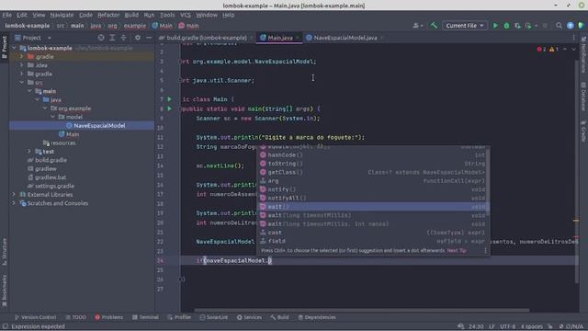Click run gutter arrow beside class Main
Viewport: 588px width, 331px height.
(x=169, y=99)
